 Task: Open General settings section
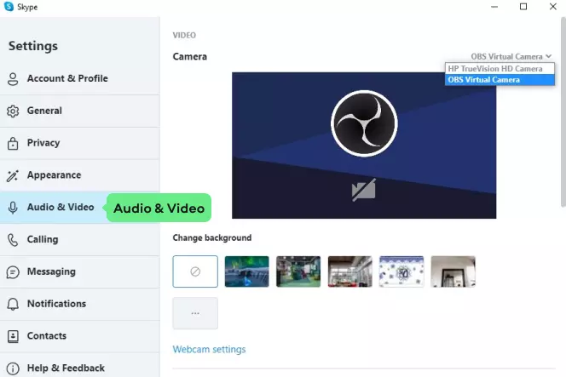tap(80, 111)
